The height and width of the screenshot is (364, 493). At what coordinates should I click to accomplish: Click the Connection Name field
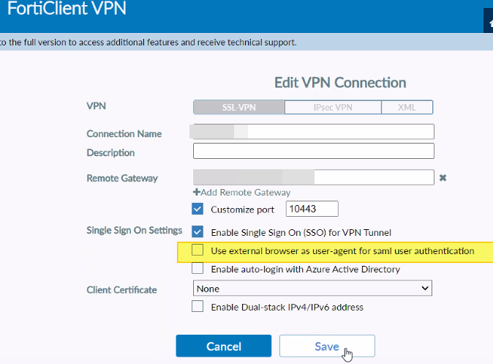pos(313,132)
